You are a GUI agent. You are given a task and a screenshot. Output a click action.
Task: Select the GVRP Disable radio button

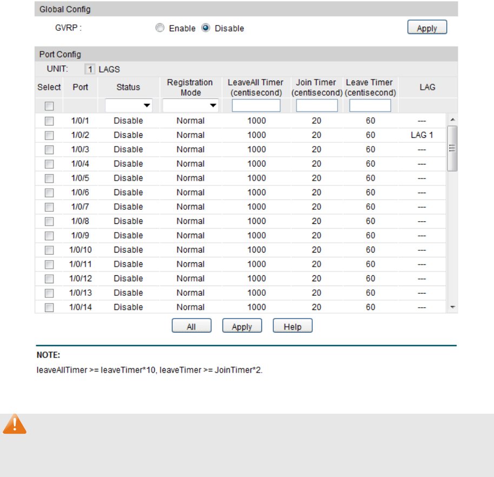coord(206,28)
